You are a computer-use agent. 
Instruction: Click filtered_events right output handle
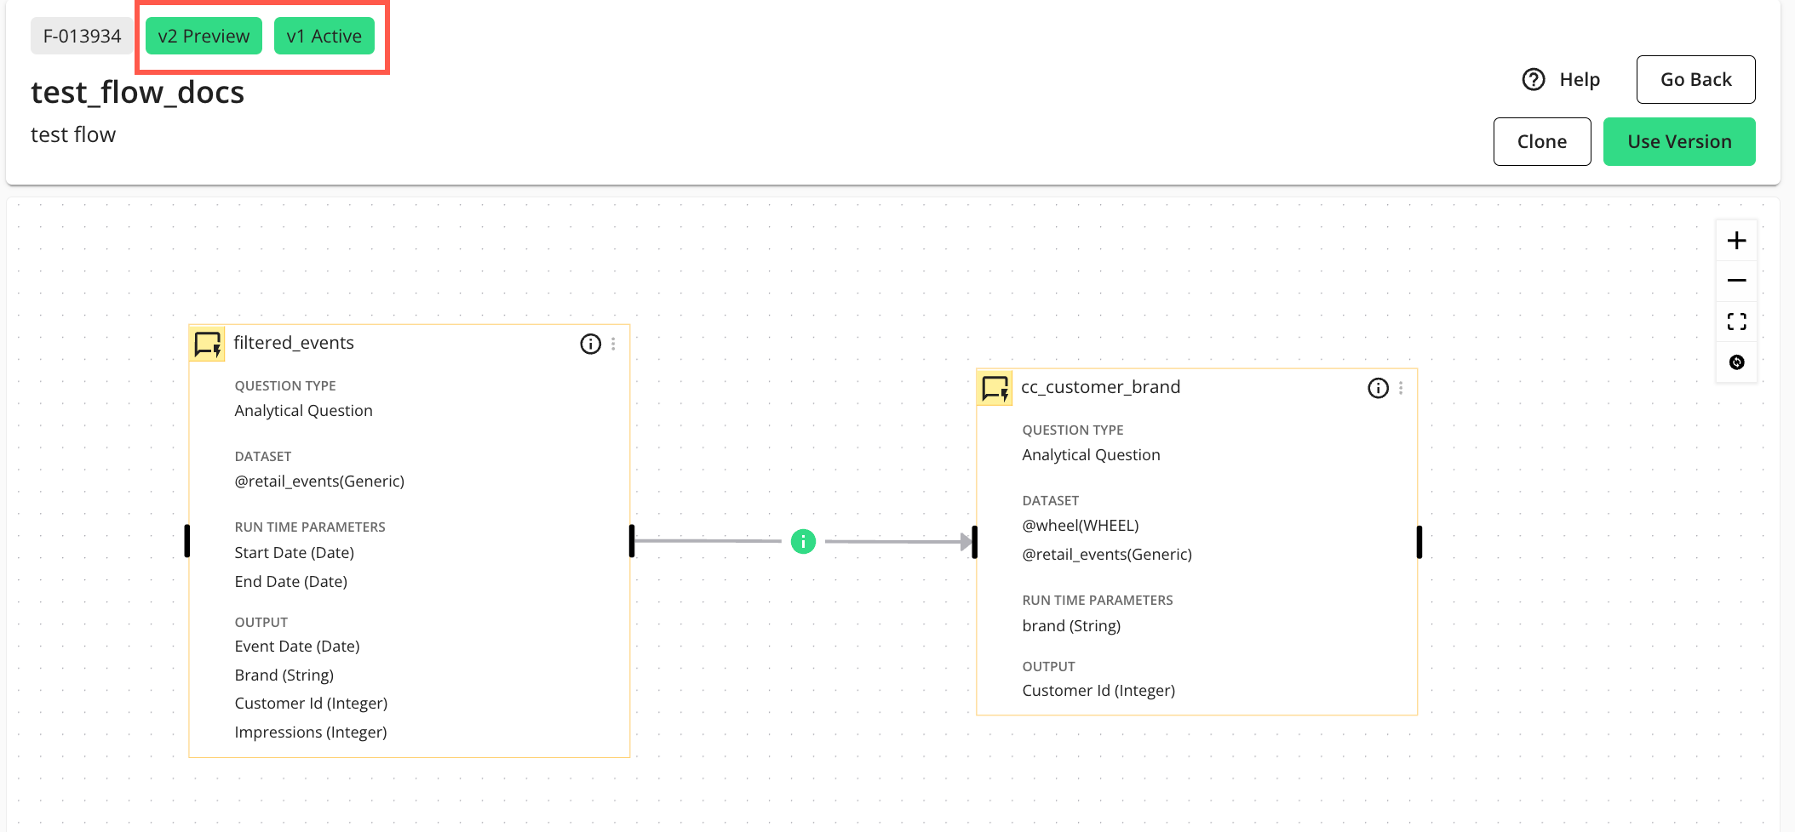[x=632, y=541]
